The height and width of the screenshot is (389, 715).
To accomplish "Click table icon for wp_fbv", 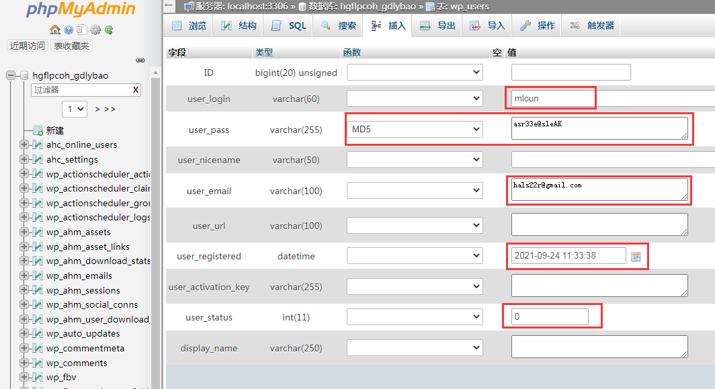I will [37, 378].
